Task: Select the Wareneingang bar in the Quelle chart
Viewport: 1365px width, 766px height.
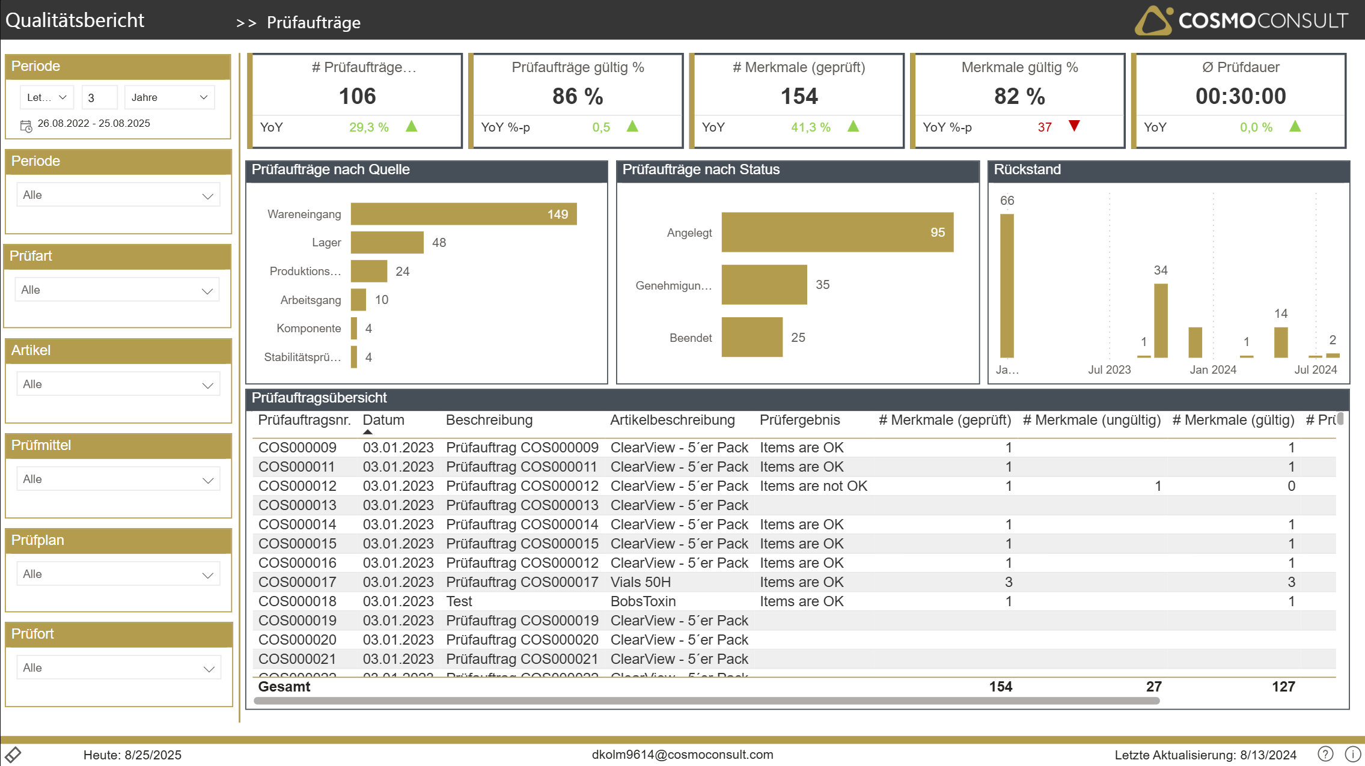Action: tap(463, 214)
